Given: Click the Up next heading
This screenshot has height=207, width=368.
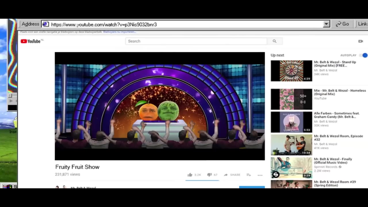Looking at the screenshot, I should click(x=277, y=55).
